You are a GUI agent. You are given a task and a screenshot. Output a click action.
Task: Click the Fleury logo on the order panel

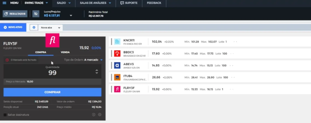[x=52, y=40]
